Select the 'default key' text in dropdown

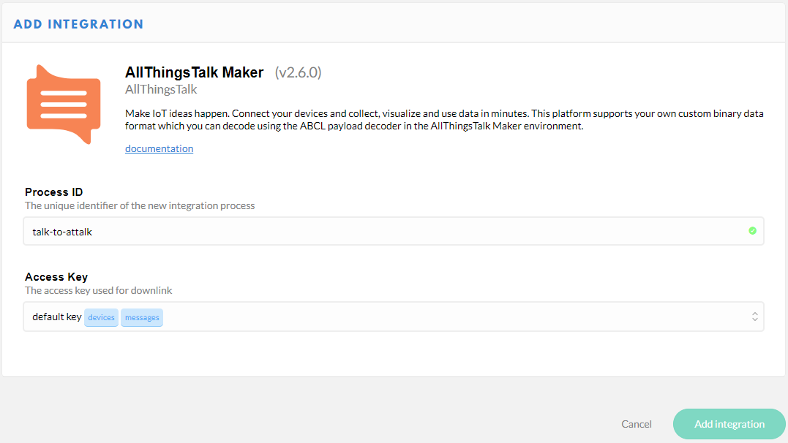[x=57, y=317]
